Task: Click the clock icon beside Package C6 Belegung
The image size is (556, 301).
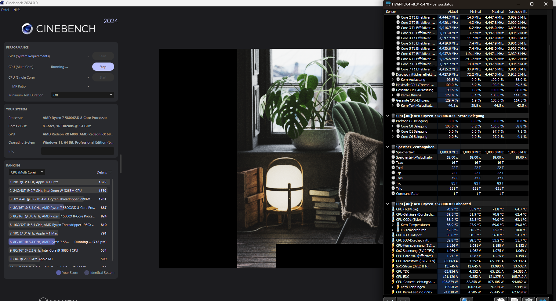Action: pos(393,121)
